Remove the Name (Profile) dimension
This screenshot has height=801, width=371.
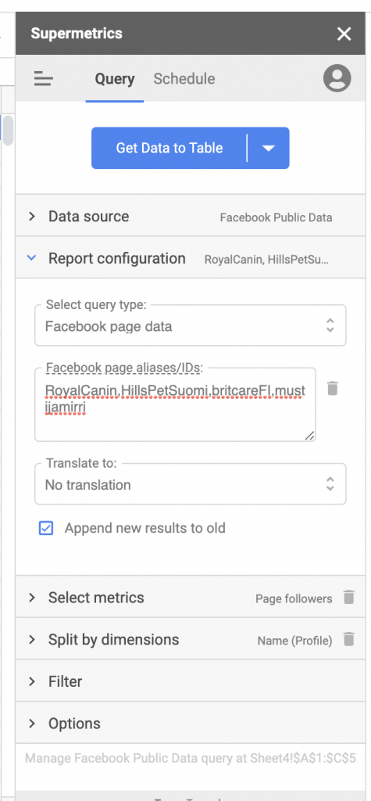tap(348, 639)
